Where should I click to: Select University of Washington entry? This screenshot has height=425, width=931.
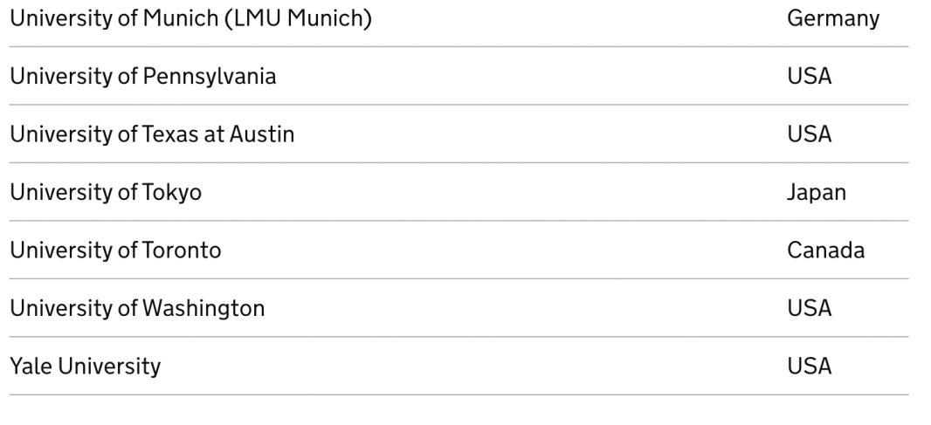137,309
